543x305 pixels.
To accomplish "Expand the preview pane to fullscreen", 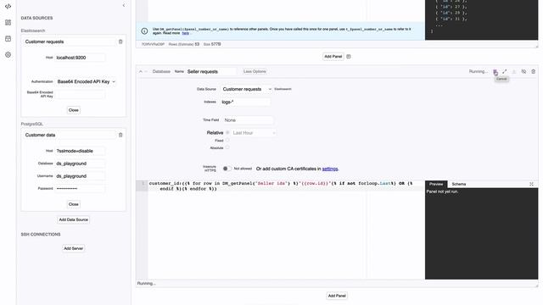I will 532,184.
